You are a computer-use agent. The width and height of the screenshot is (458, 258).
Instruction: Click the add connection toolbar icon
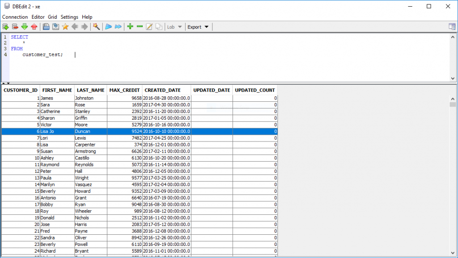[5, 27]
